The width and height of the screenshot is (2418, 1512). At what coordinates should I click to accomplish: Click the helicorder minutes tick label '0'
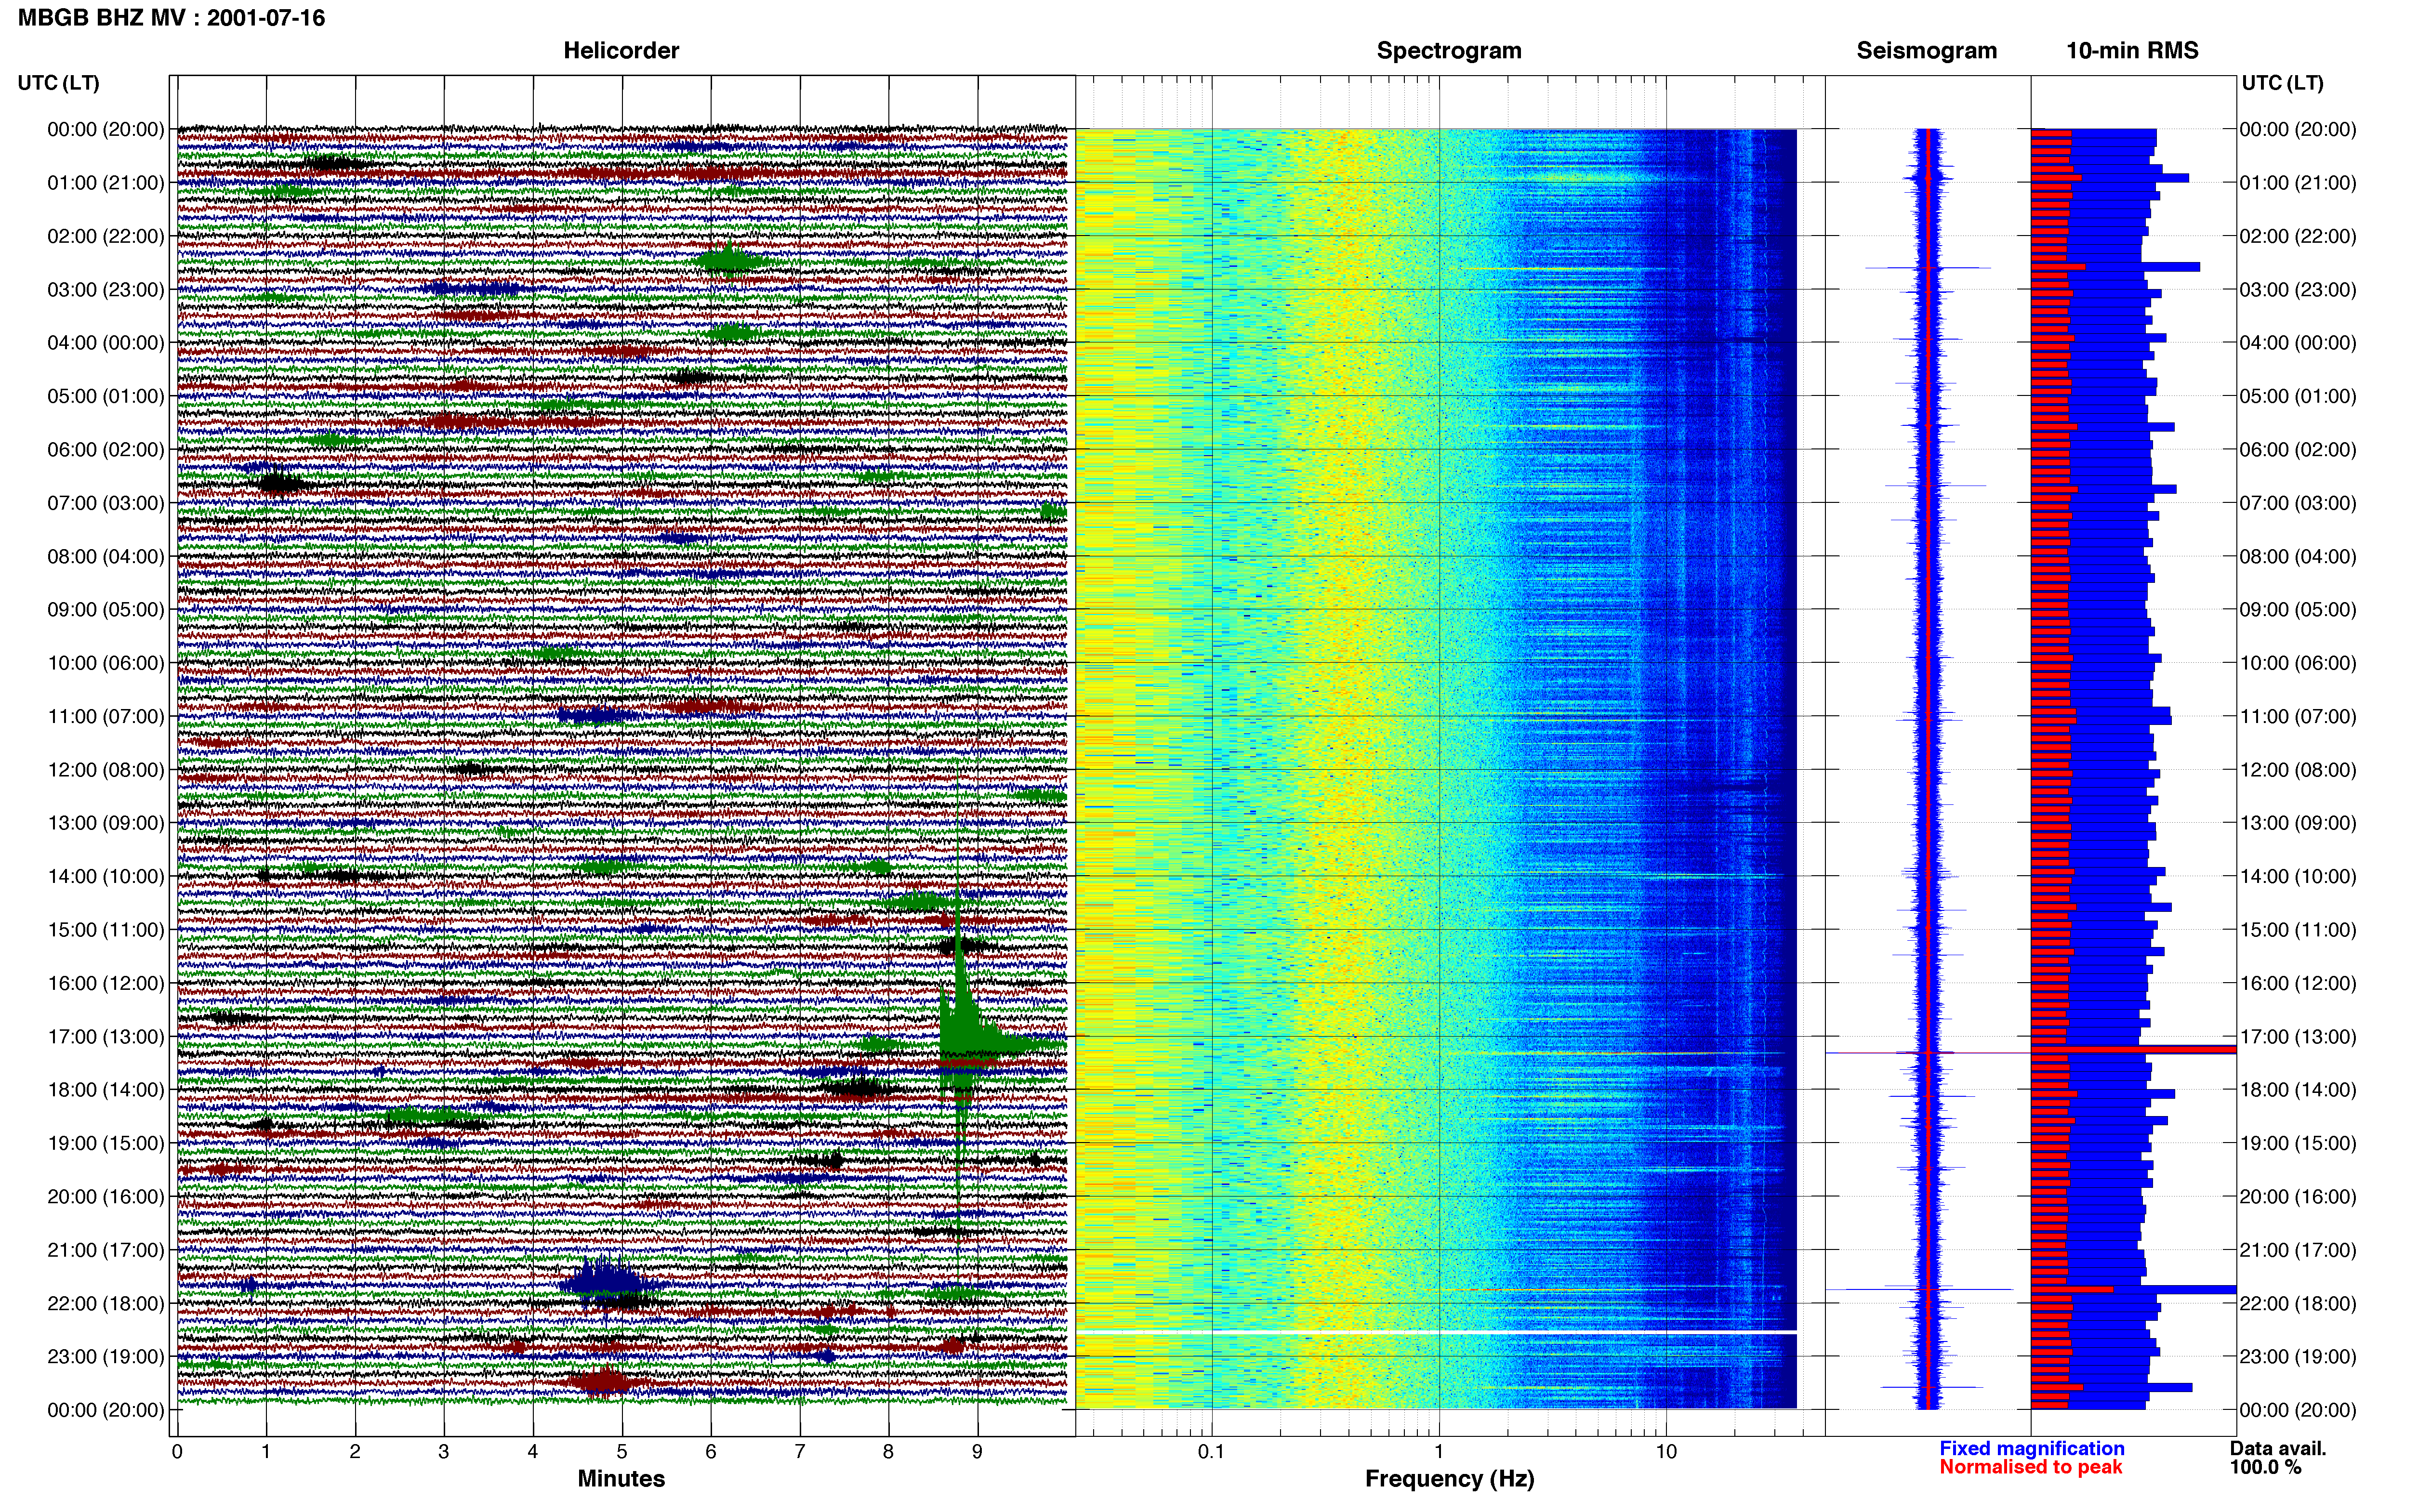click(x=177, y=1451)
